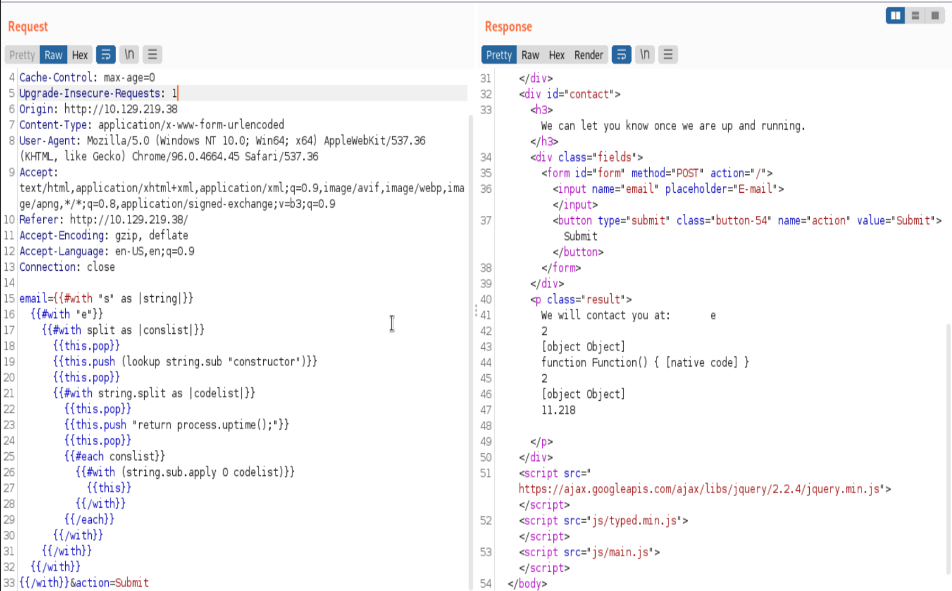Viewport: 952px width, 591px height.
Task: Switch Request view to Hex tab
Action: (80, 55)
